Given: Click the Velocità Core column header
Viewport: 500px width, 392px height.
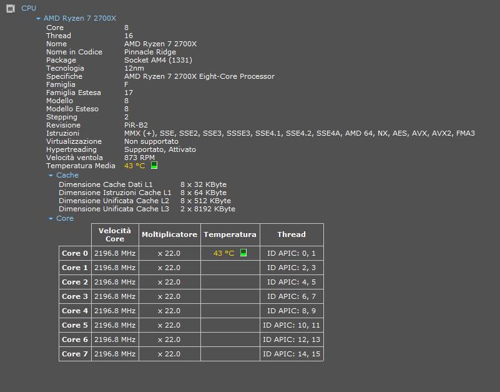Looking at the screenshot, I should 115,234.
